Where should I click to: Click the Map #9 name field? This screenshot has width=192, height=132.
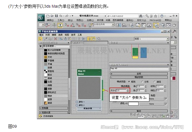point(139,69)
